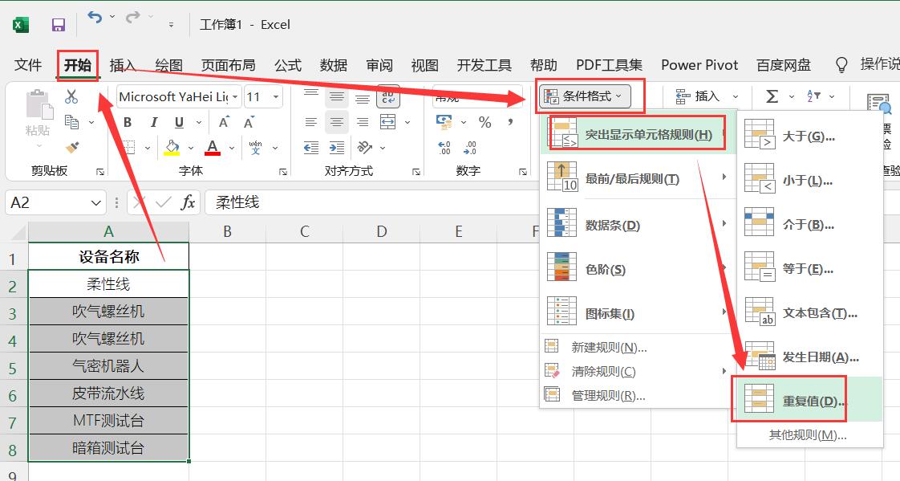Click the wén phonetic guide icon
The height and width of the screenshot is (481, 900).
[255, 148]
